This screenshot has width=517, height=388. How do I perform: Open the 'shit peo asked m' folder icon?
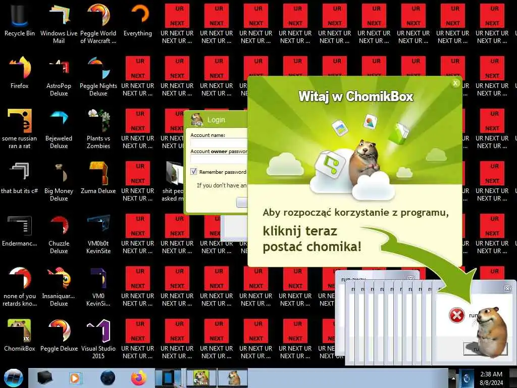click(x=173, y=181)
